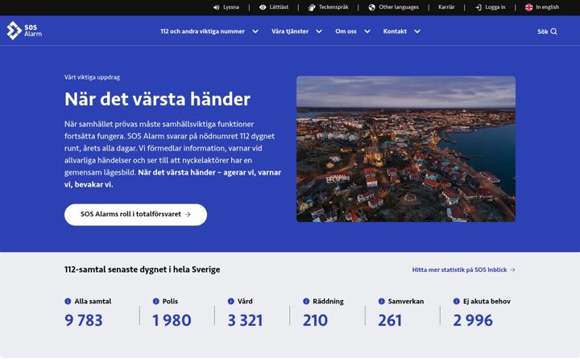Click info icon beside Ej akuta behov
580x362 pixels.
click(457, 302)
